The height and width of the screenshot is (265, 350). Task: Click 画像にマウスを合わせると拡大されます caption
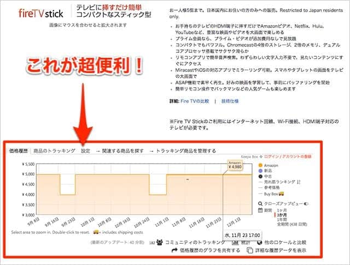(x=88, y=25)
